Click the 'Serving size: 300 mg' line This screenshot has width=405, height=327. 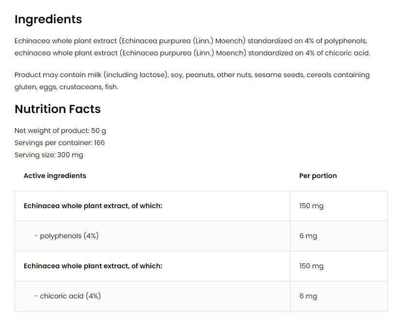tap(49, 155)
